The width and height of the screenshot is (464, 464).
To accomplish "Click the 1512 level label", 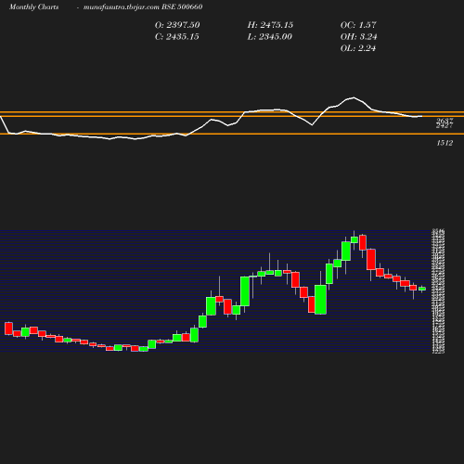I will click(445, 143).
